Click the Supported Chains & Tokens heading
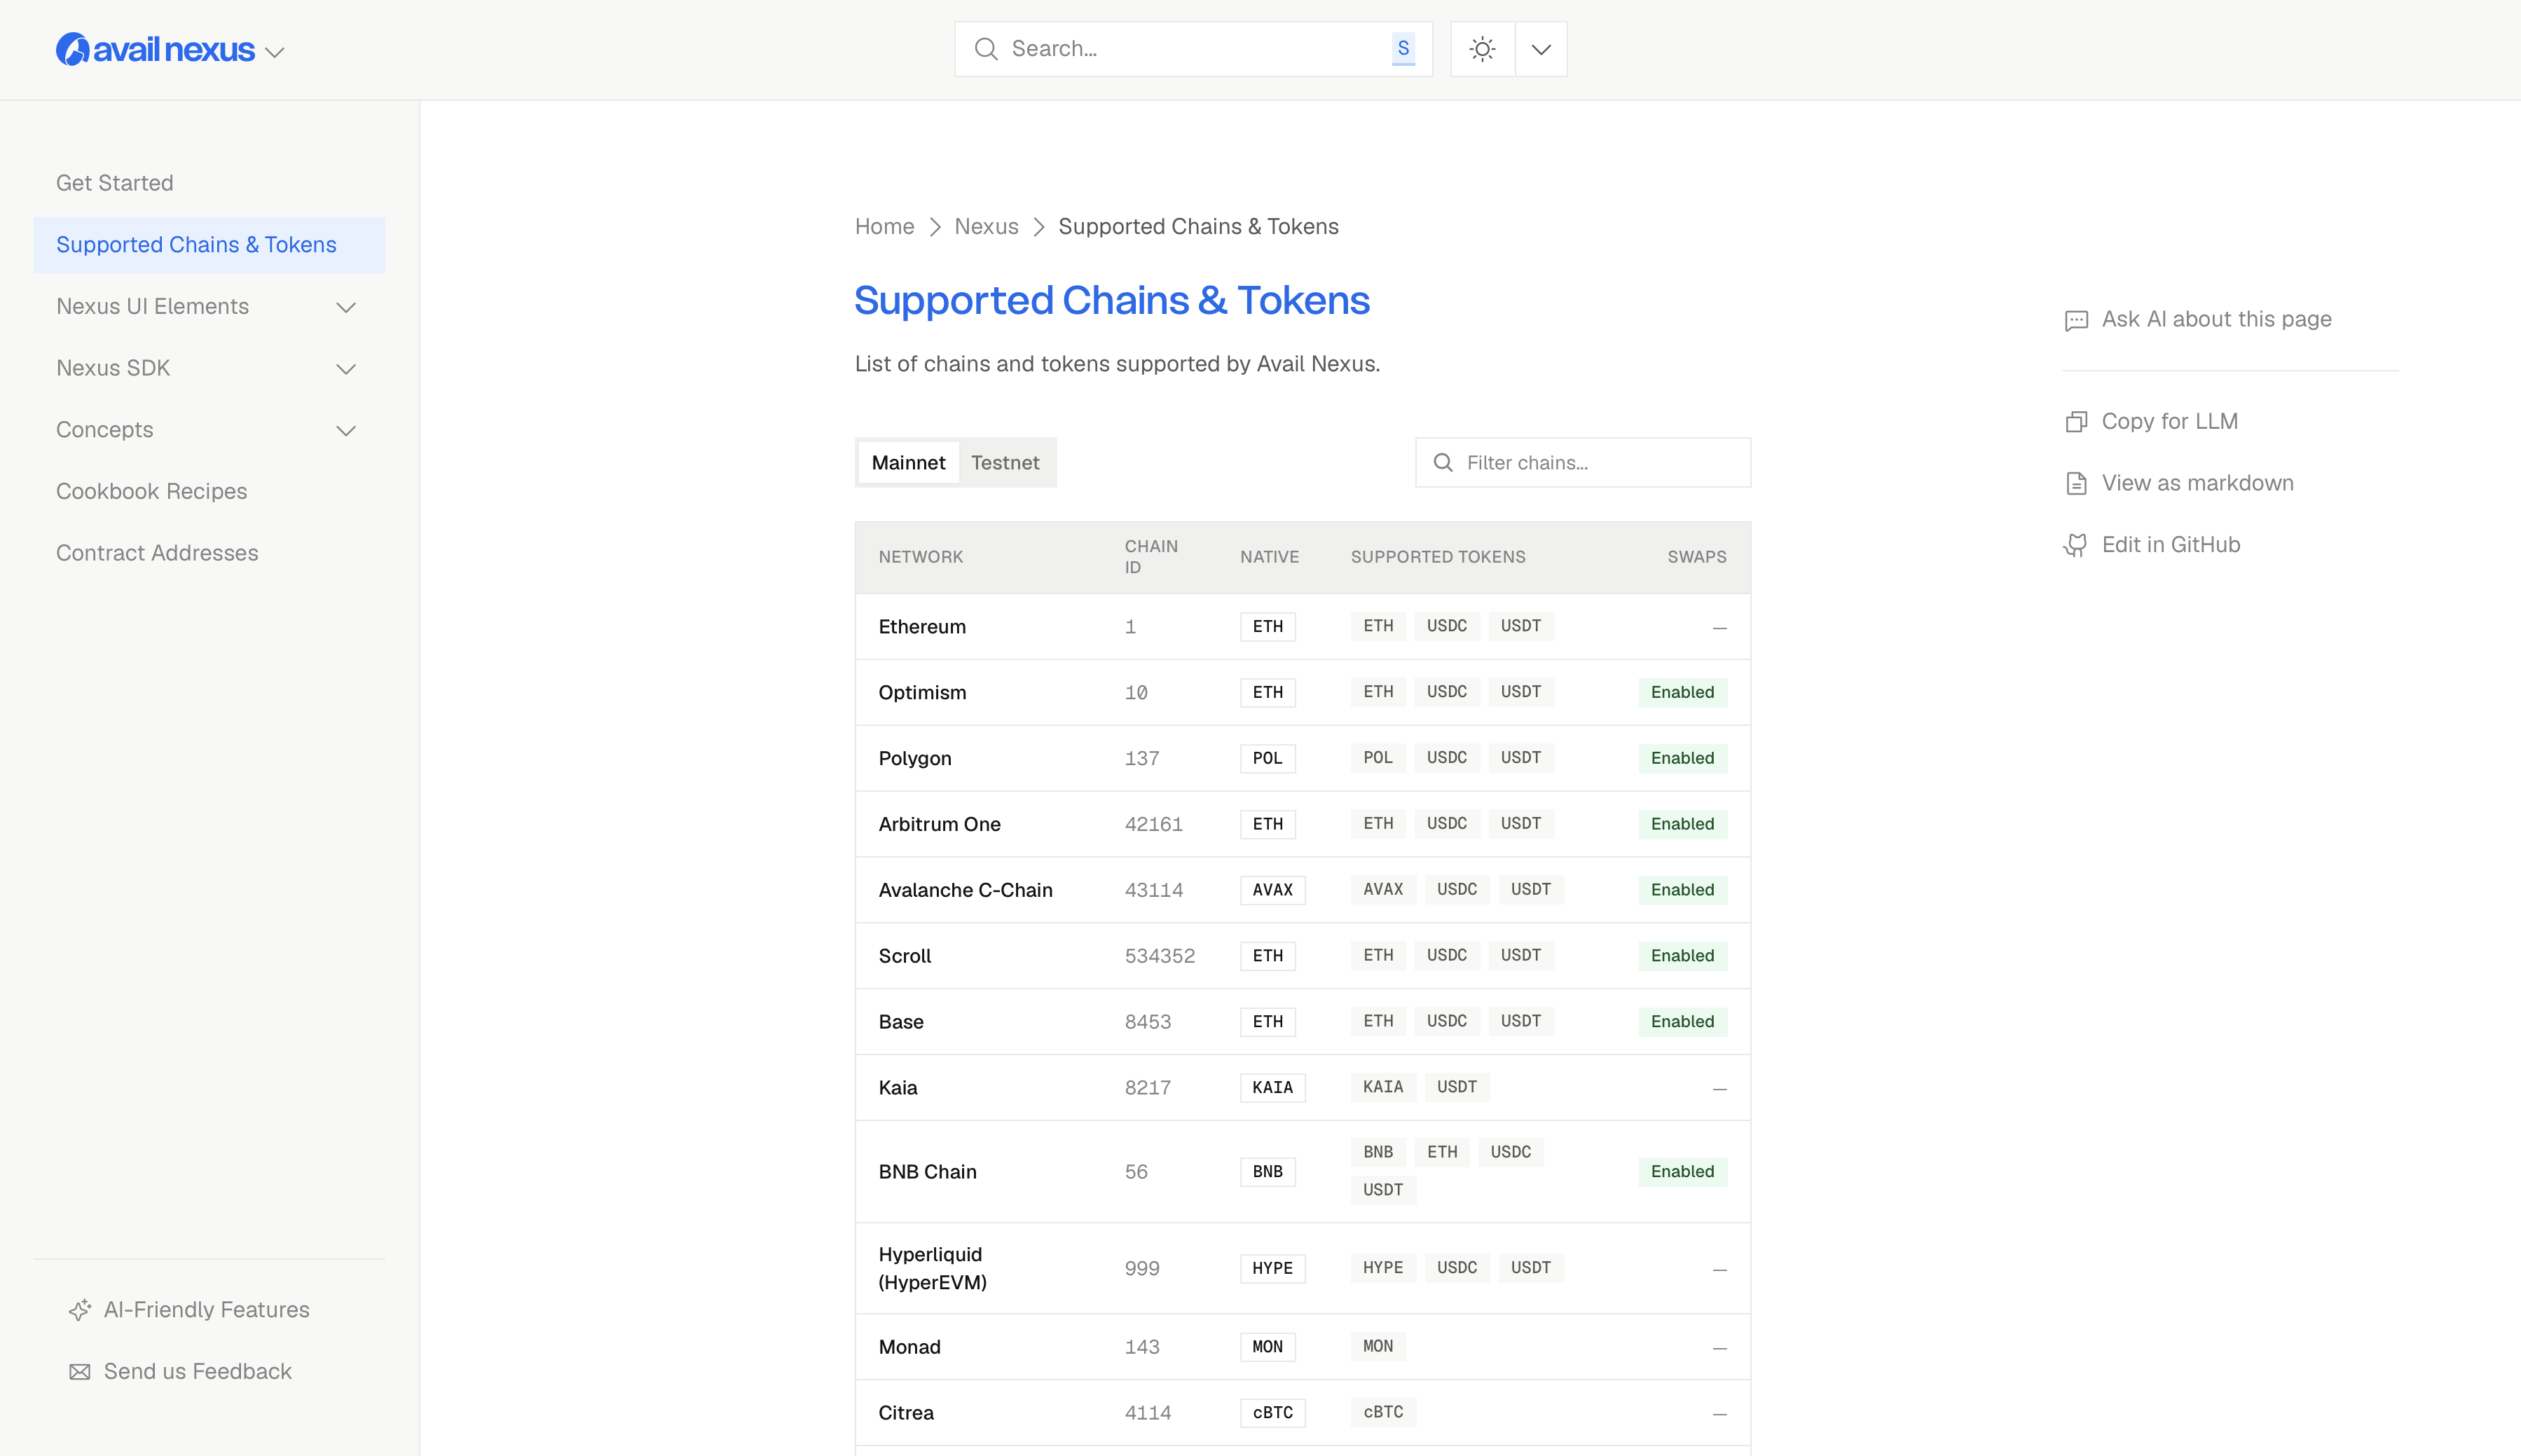This screenshot has width=2521, height=1456. (x=1112, y=300)
